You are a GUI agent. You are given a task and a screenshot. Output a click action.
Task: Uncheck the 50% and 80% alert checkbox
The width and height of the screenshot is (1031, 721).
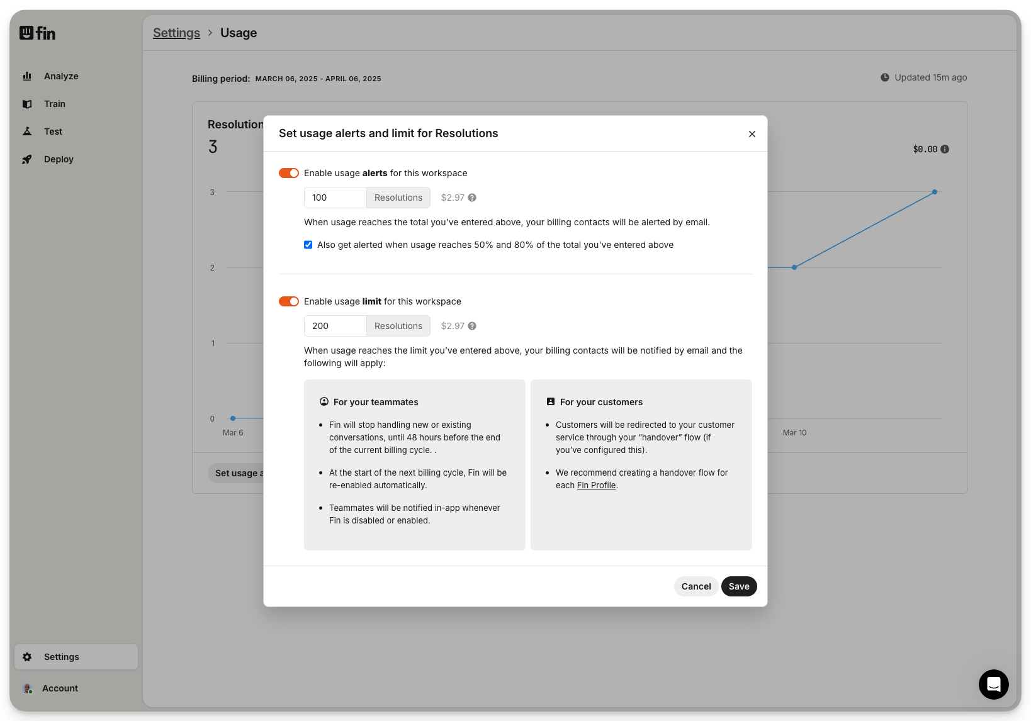pos(308,245)
